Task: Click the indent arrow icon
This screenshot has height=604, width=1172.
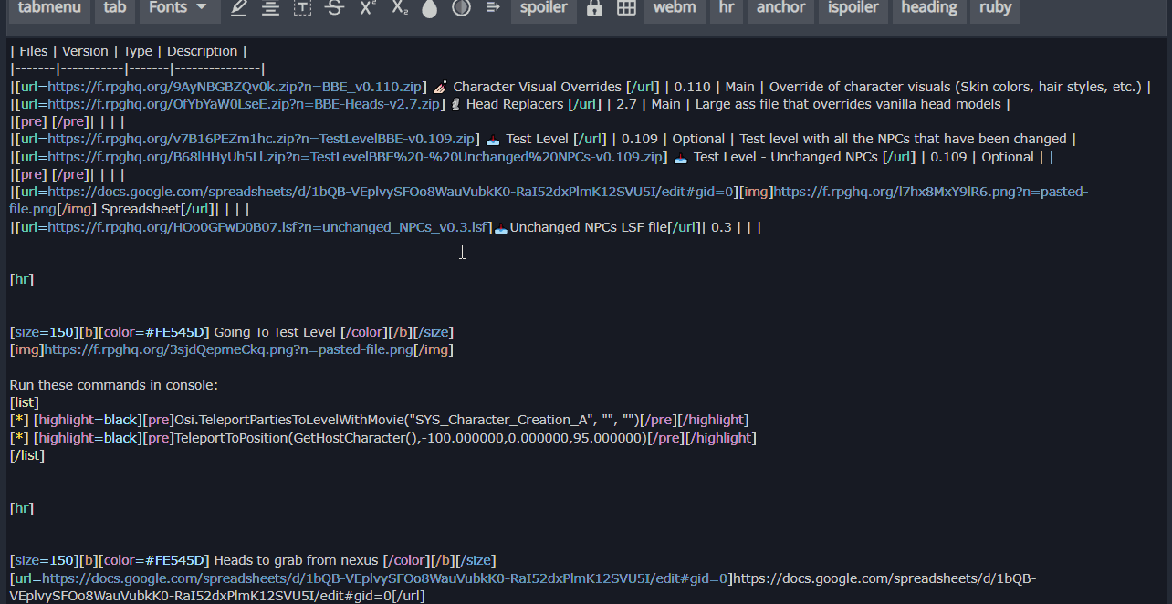Action: 494,8
